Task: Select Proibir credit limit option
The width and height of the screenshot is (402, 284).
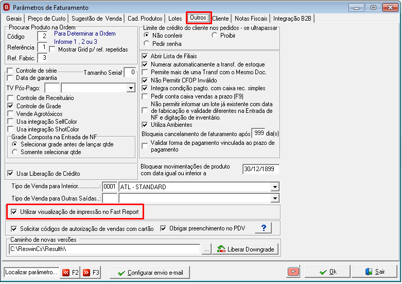Action: pyautogui.click(x=214, y=35)
